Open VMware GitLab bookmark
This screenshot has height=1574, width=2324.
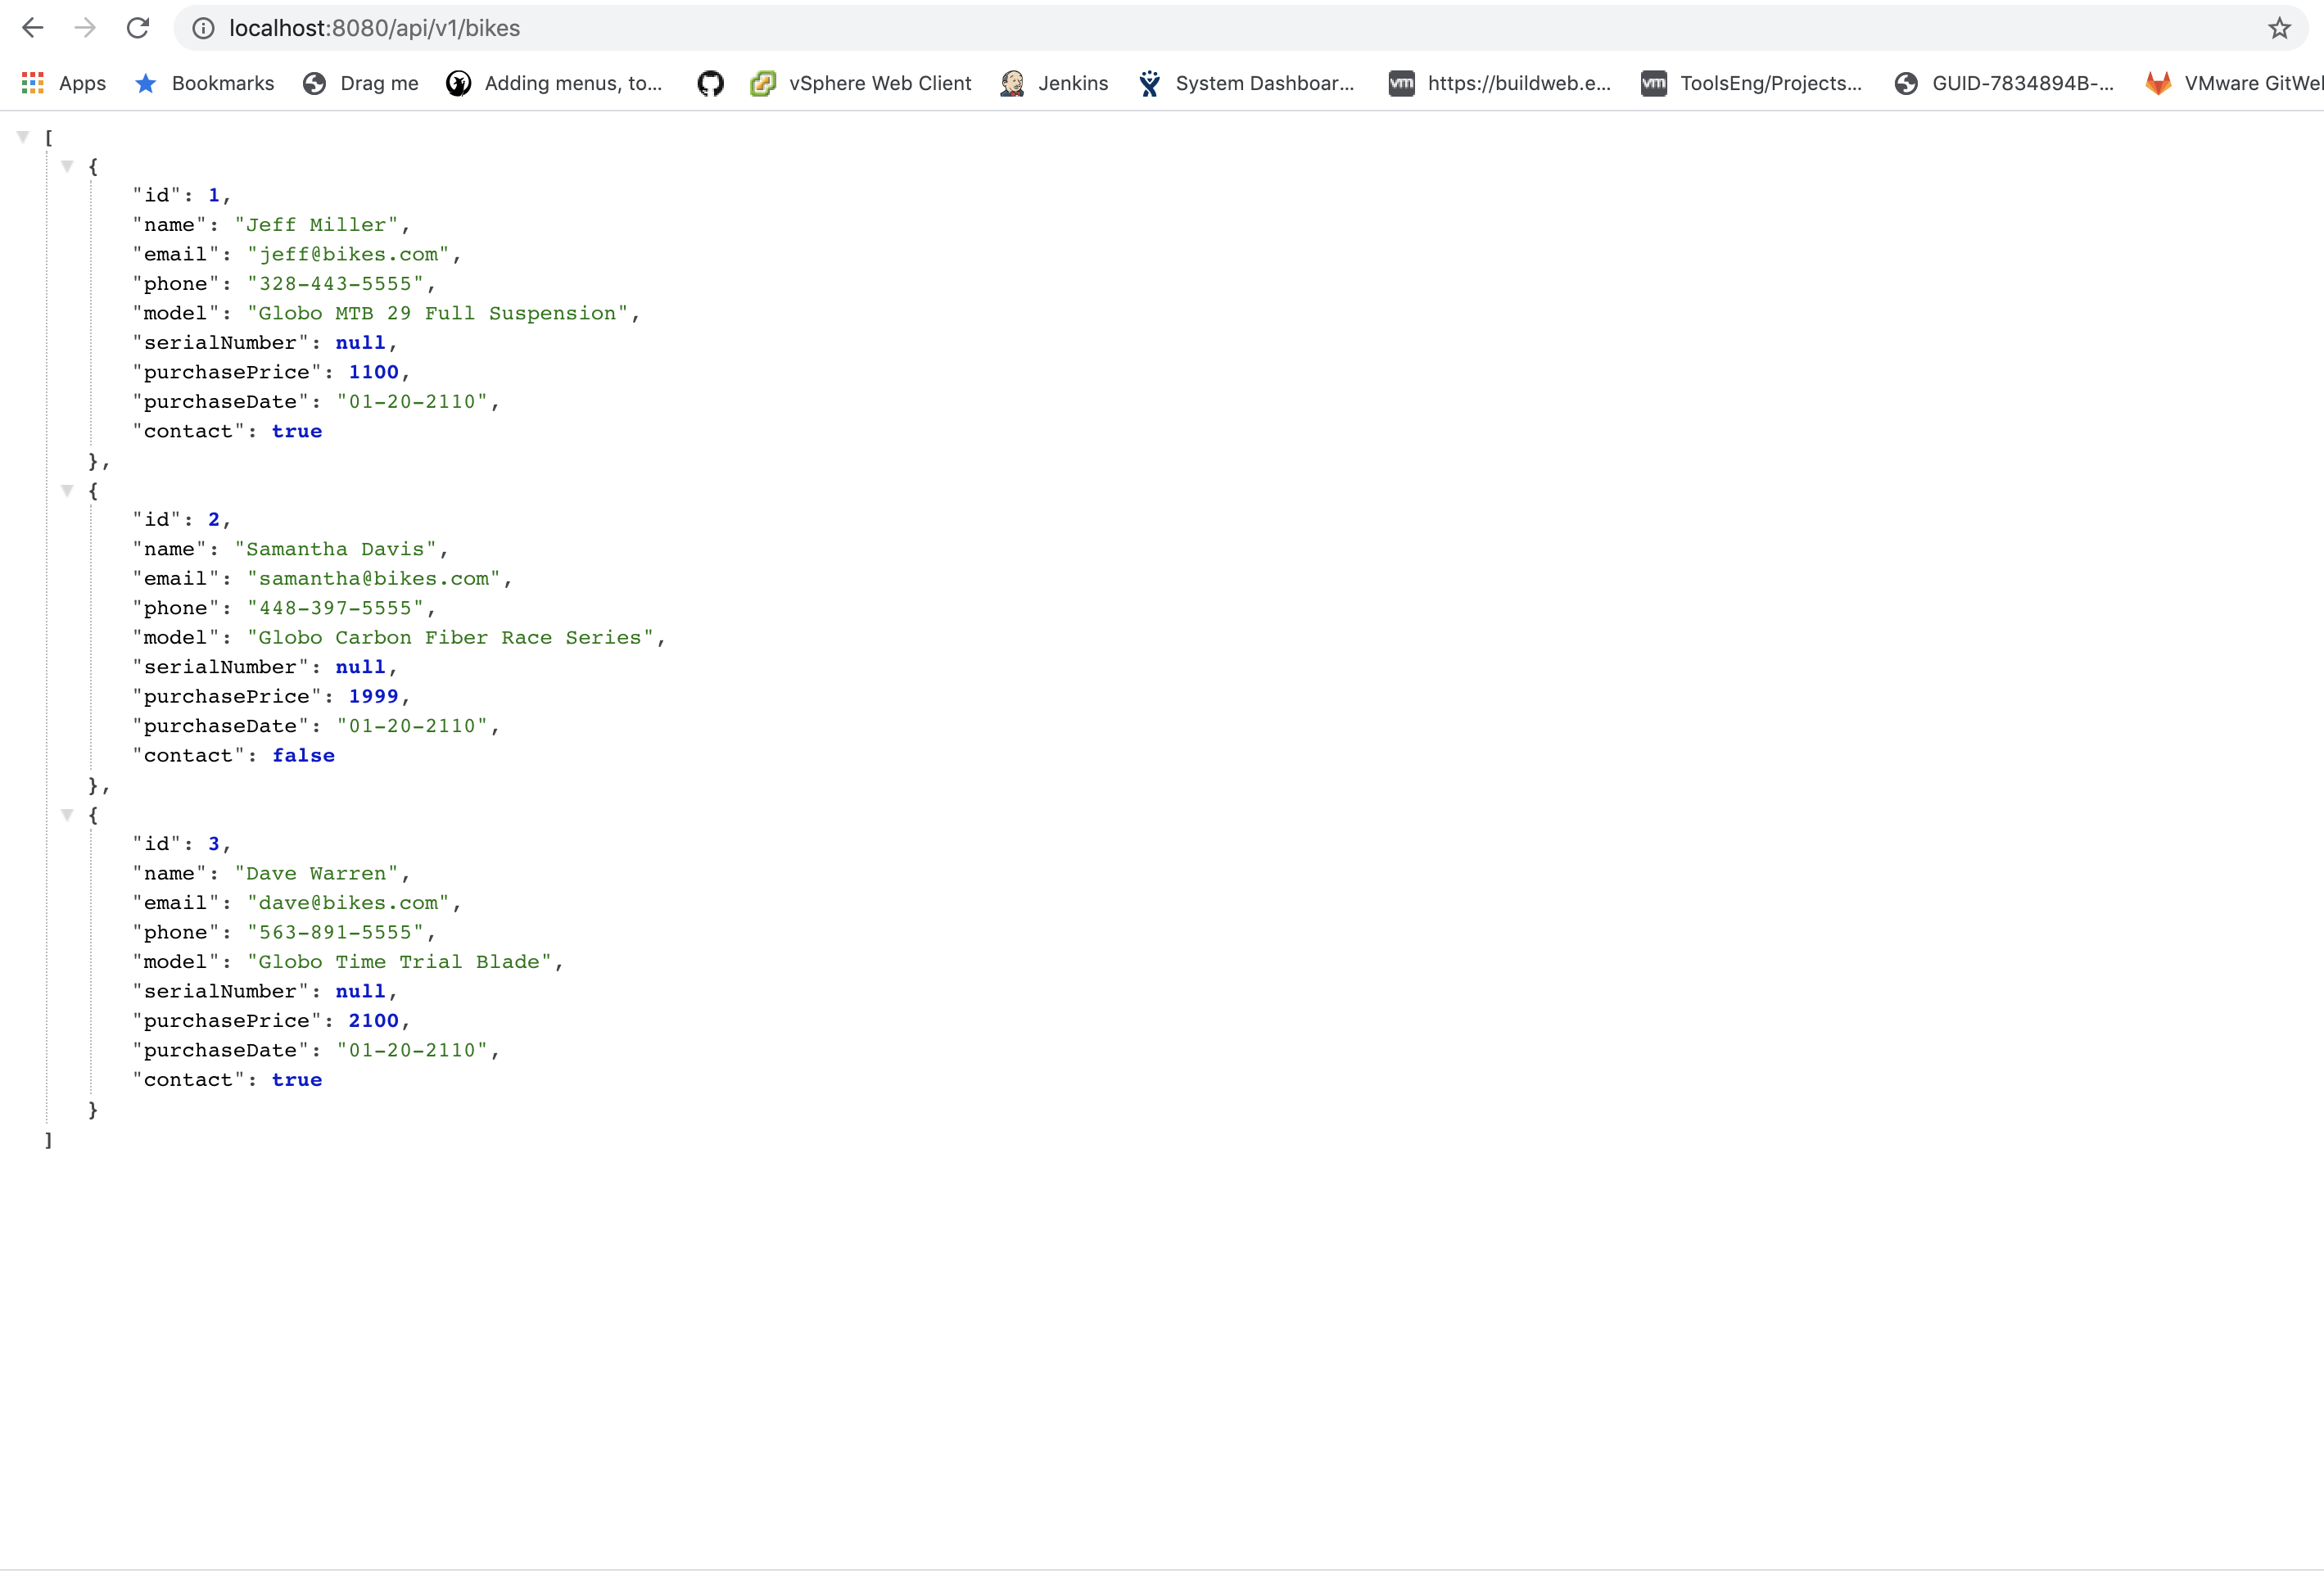[x=2234, y=83]
